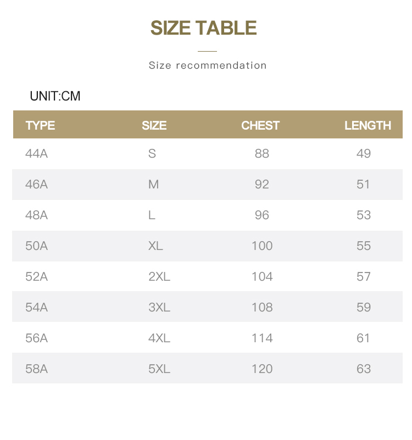Click the SIZE TABLE heading
This screenshot has width=412, height=440.
pyautogui.click(x=203, y=28)
